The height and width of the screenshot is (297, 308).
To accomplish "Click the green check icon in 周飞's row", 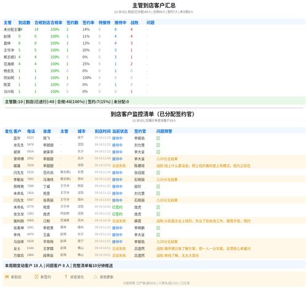I will pyautogui.click(x=158, y=138).
